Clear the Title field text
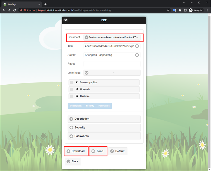Screen dimensions: 211x171 [x=137, y=46]
